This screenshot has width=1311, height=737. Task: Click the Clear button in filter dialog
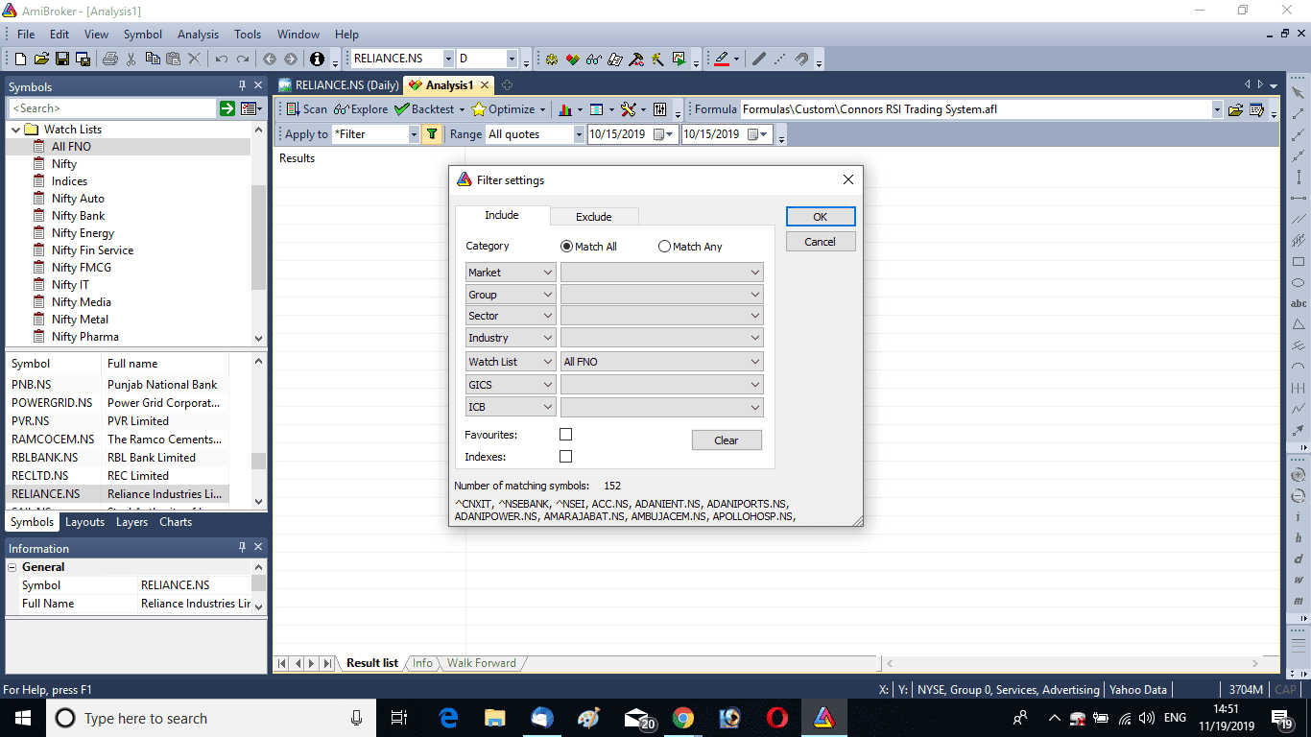pos(727,440)
